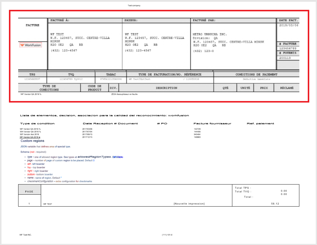Select TVQ value '123456789 TQ0012'

point(71,79)
